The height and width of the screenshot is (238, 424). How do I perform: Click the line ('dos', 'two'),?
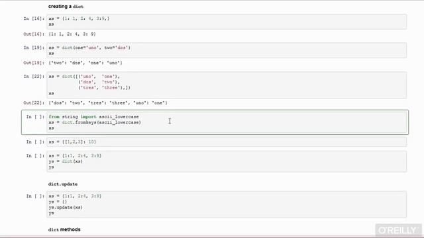[99, 82]
